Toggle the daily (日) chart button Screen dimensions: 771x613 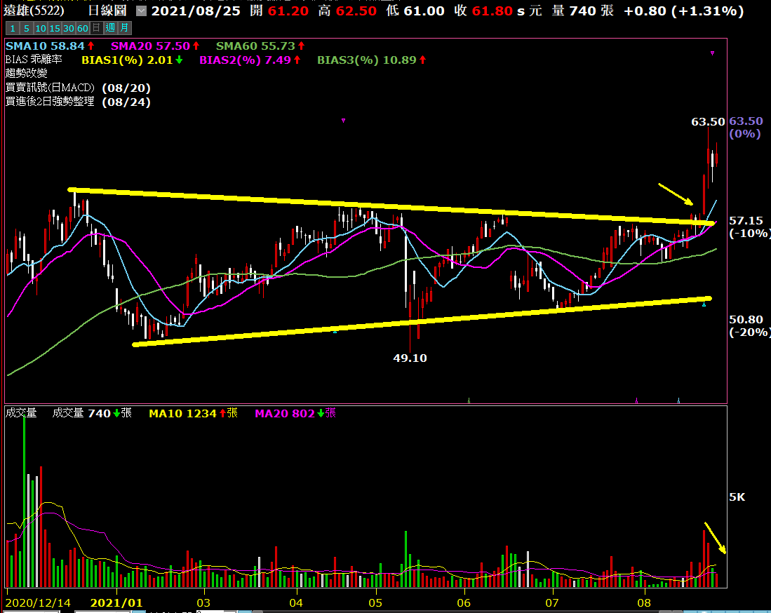pos(96,28)
